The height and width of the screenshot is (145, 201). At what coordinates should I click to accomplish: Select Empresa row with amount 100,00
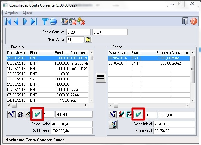tap(47, 74)
